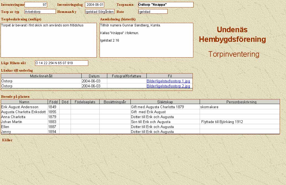Open the ostorp 2.jpg file link
The image size is (286, 185).
pos(168,86)
